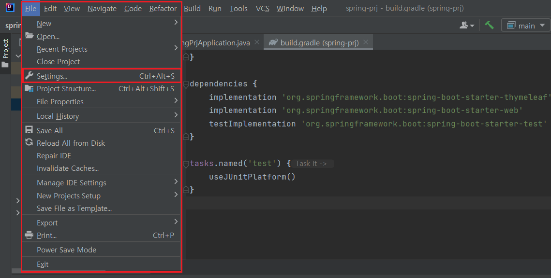Image resolution: width=551 pixels, height=278 pixels.
Task: Expand the Local History submenu arrow
Action: click(x=176, y=115)
